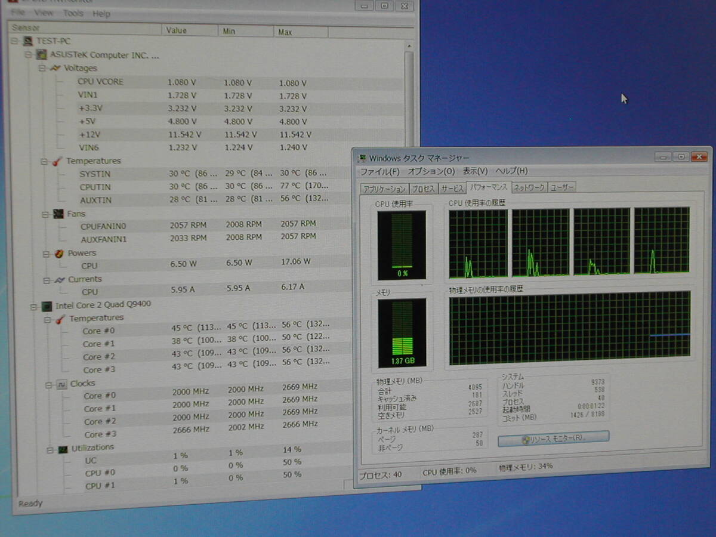716x537 pixels.
Task: Click the Utilizations category icon
Action: tap(63, 448)
